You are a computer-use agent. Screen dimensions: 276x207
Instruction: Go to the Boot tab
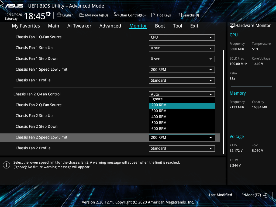click(x=160, y=26)
